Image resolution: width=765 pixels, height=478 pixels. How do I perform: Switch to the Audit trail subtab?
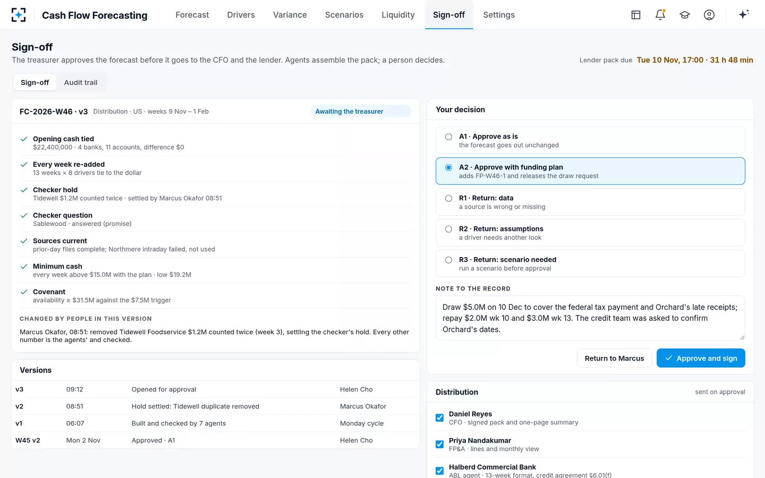[81, 82]
